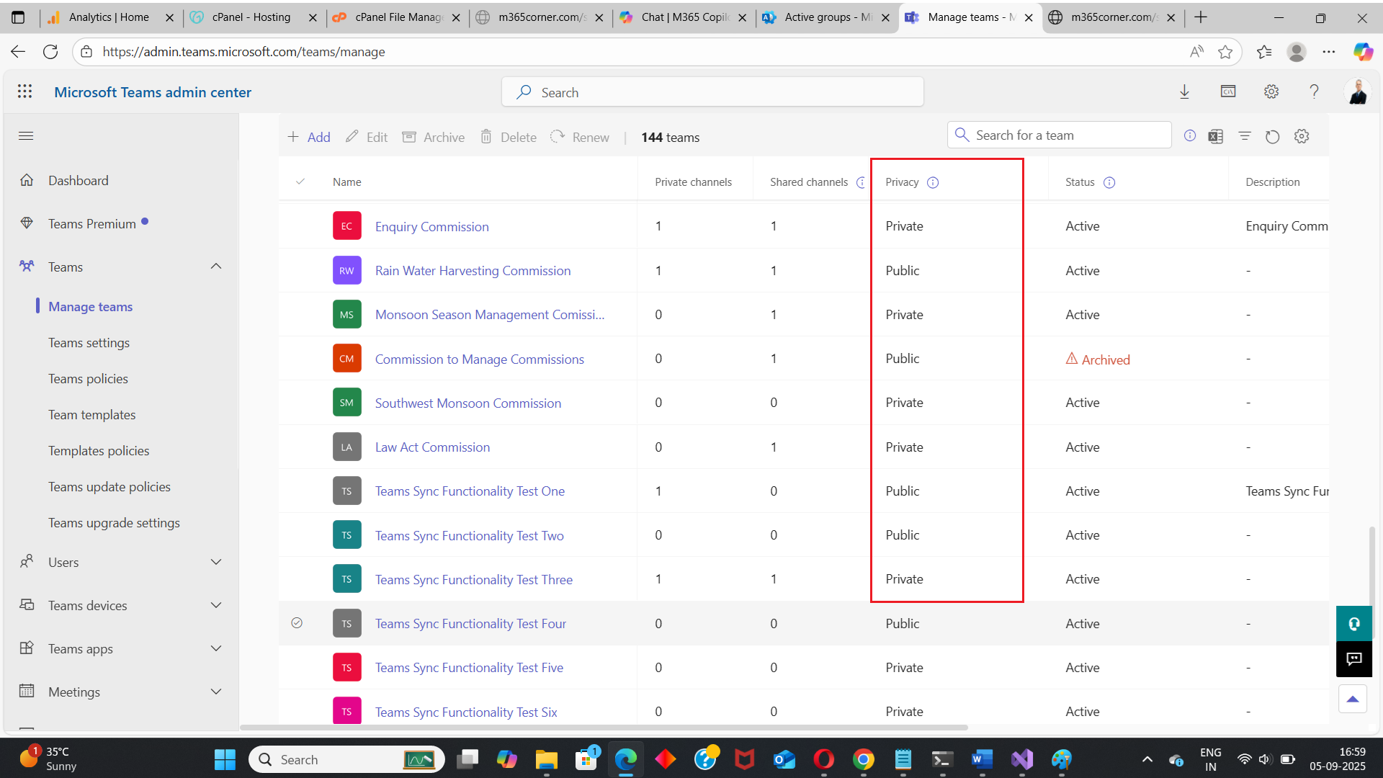
Task: Open the feedback chat icon
Action: (1353, 658)
